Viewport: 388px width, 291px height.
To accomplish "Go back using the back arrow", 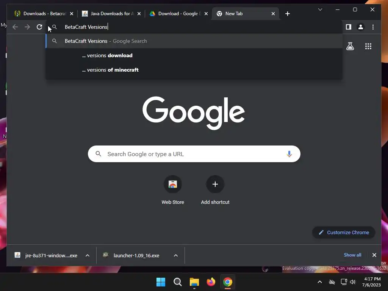I will point(15,27).
